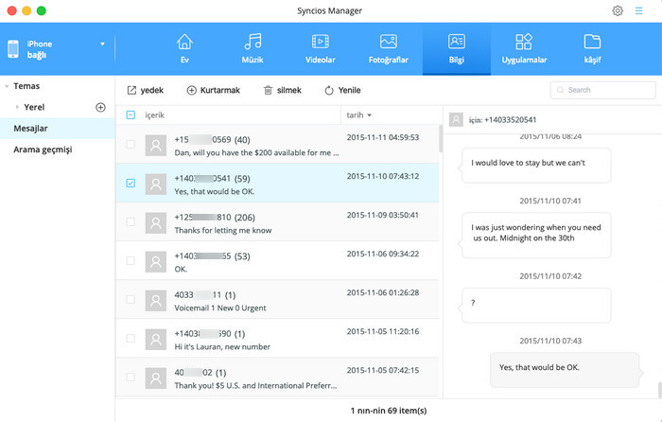Image resolution: width=662 pixels, height=422 pixels.
Task: Select the Bilgi tab
Action: (457, 49)
